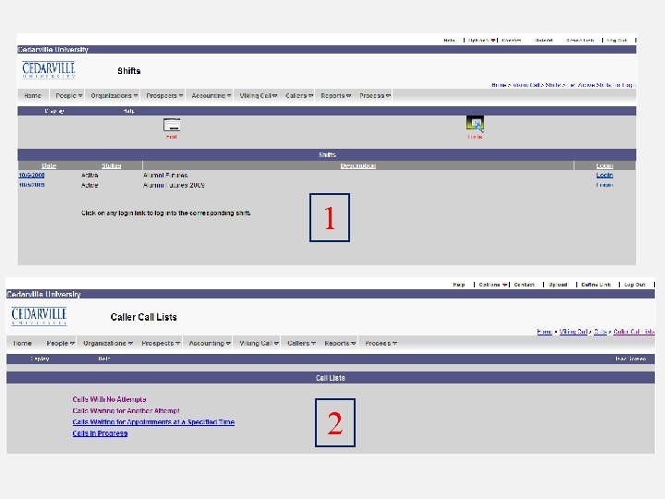This screenshot has height=499, width=665.
Task: Open the top Options dropdown on the Shifts page
Action: (x=481, y=40)
